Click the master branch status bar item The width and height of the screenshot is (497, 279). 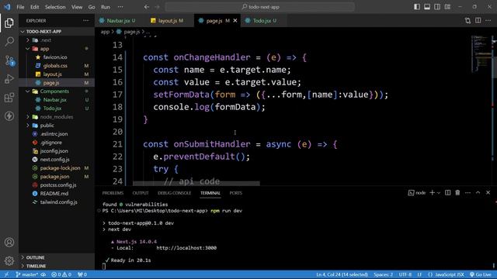pos(26,274)
